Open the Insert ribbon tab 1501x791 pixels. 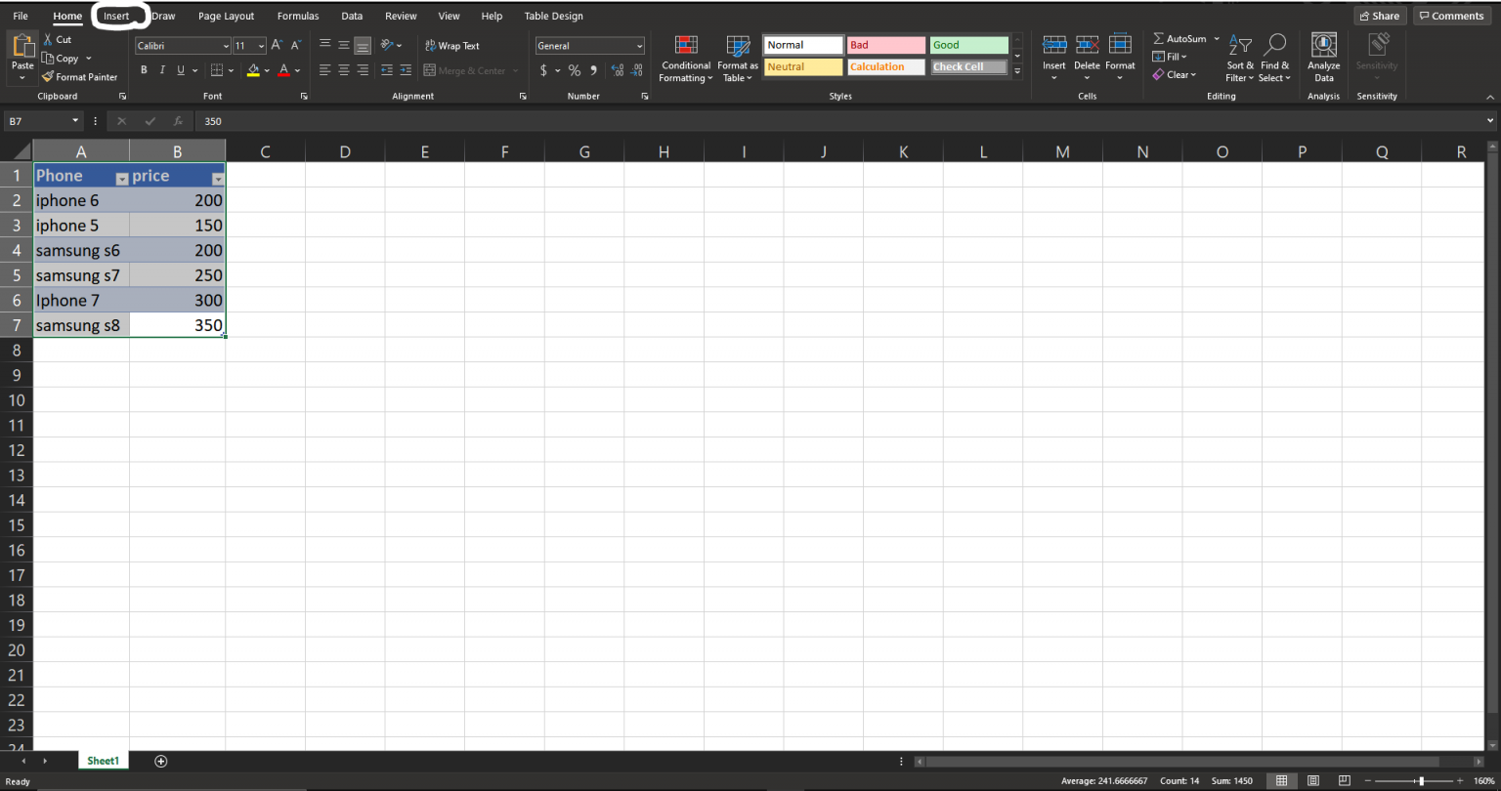tap(116, 16)
